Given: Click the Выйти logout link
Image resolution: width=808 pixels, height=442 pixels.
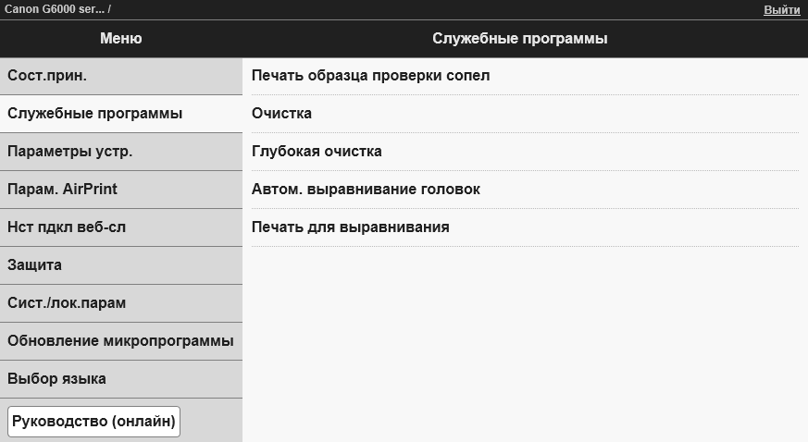Looking at the screenshot, I should 781,9.
